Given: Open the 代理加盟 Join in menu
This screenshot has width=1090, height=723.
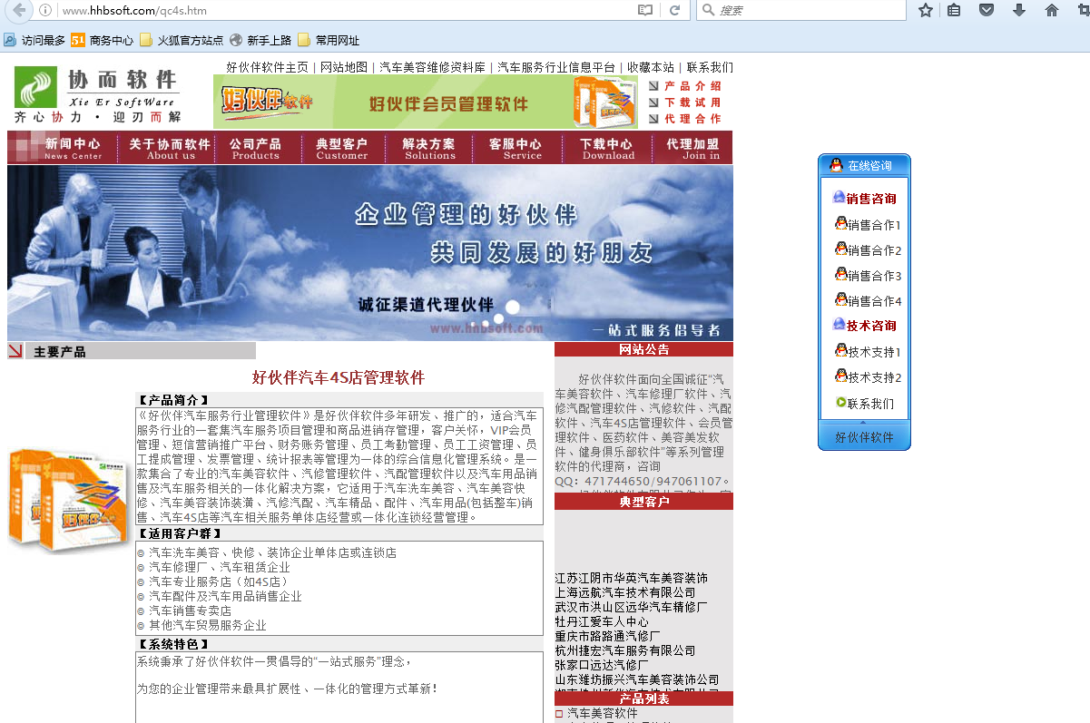Looking at the screenshot, I should [x=692, y=149].
